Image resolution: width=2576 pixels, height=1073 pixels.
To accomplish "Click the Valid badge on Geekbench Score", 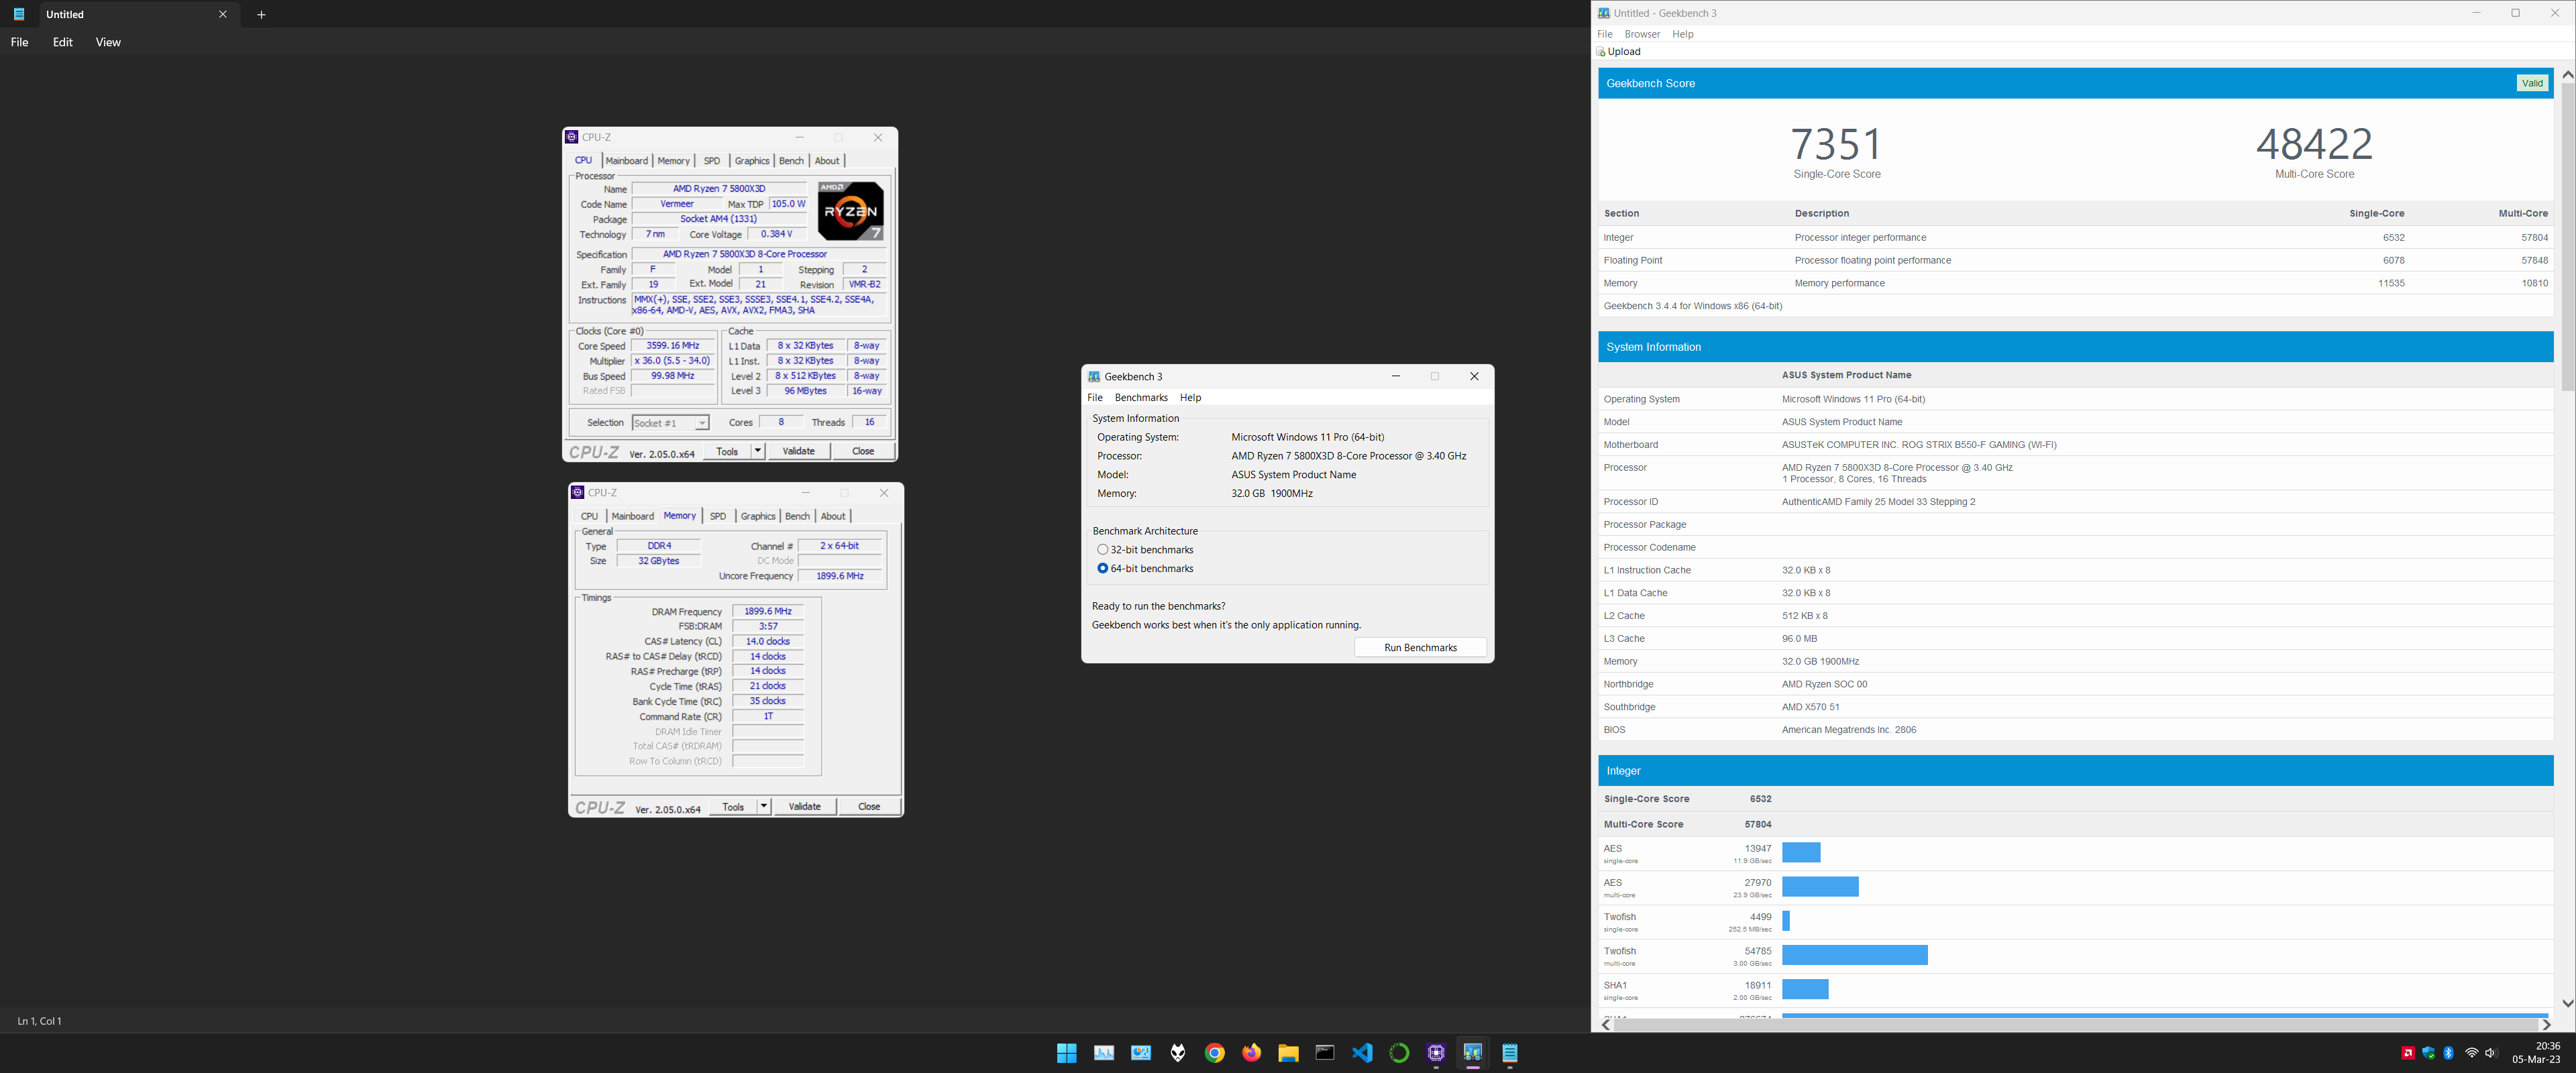I will tap(2532, 83).
